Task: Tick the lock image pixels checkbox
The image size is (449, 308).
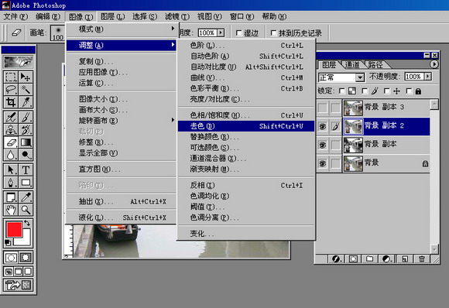Action: point(365,91)
